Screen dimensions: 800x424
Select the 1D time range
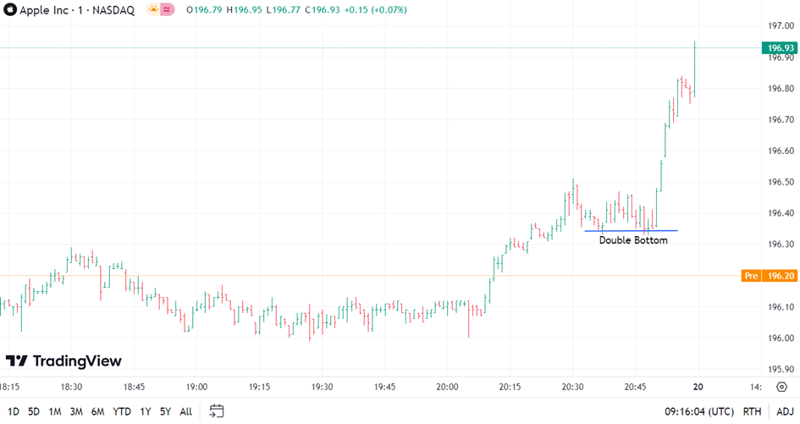tap(13, 411)
